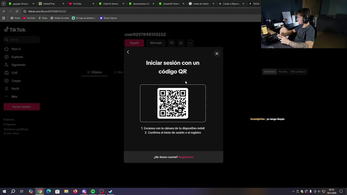Open the Siguiendo feed
This screenshot has width=347, height=195.
point(18,65)
